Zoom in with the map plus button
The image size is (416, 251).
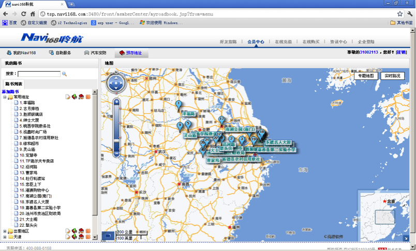coord(116,102)
